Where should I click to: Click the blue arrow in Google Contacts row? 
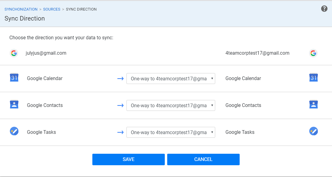point(120,105)
